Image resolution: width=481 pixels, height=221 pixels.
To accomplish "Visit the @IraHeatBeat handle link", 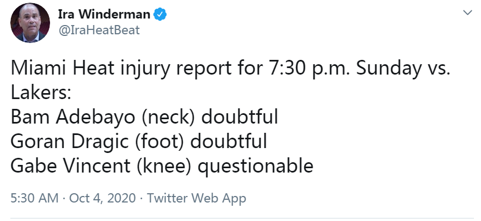I will [x=99, y=30].
